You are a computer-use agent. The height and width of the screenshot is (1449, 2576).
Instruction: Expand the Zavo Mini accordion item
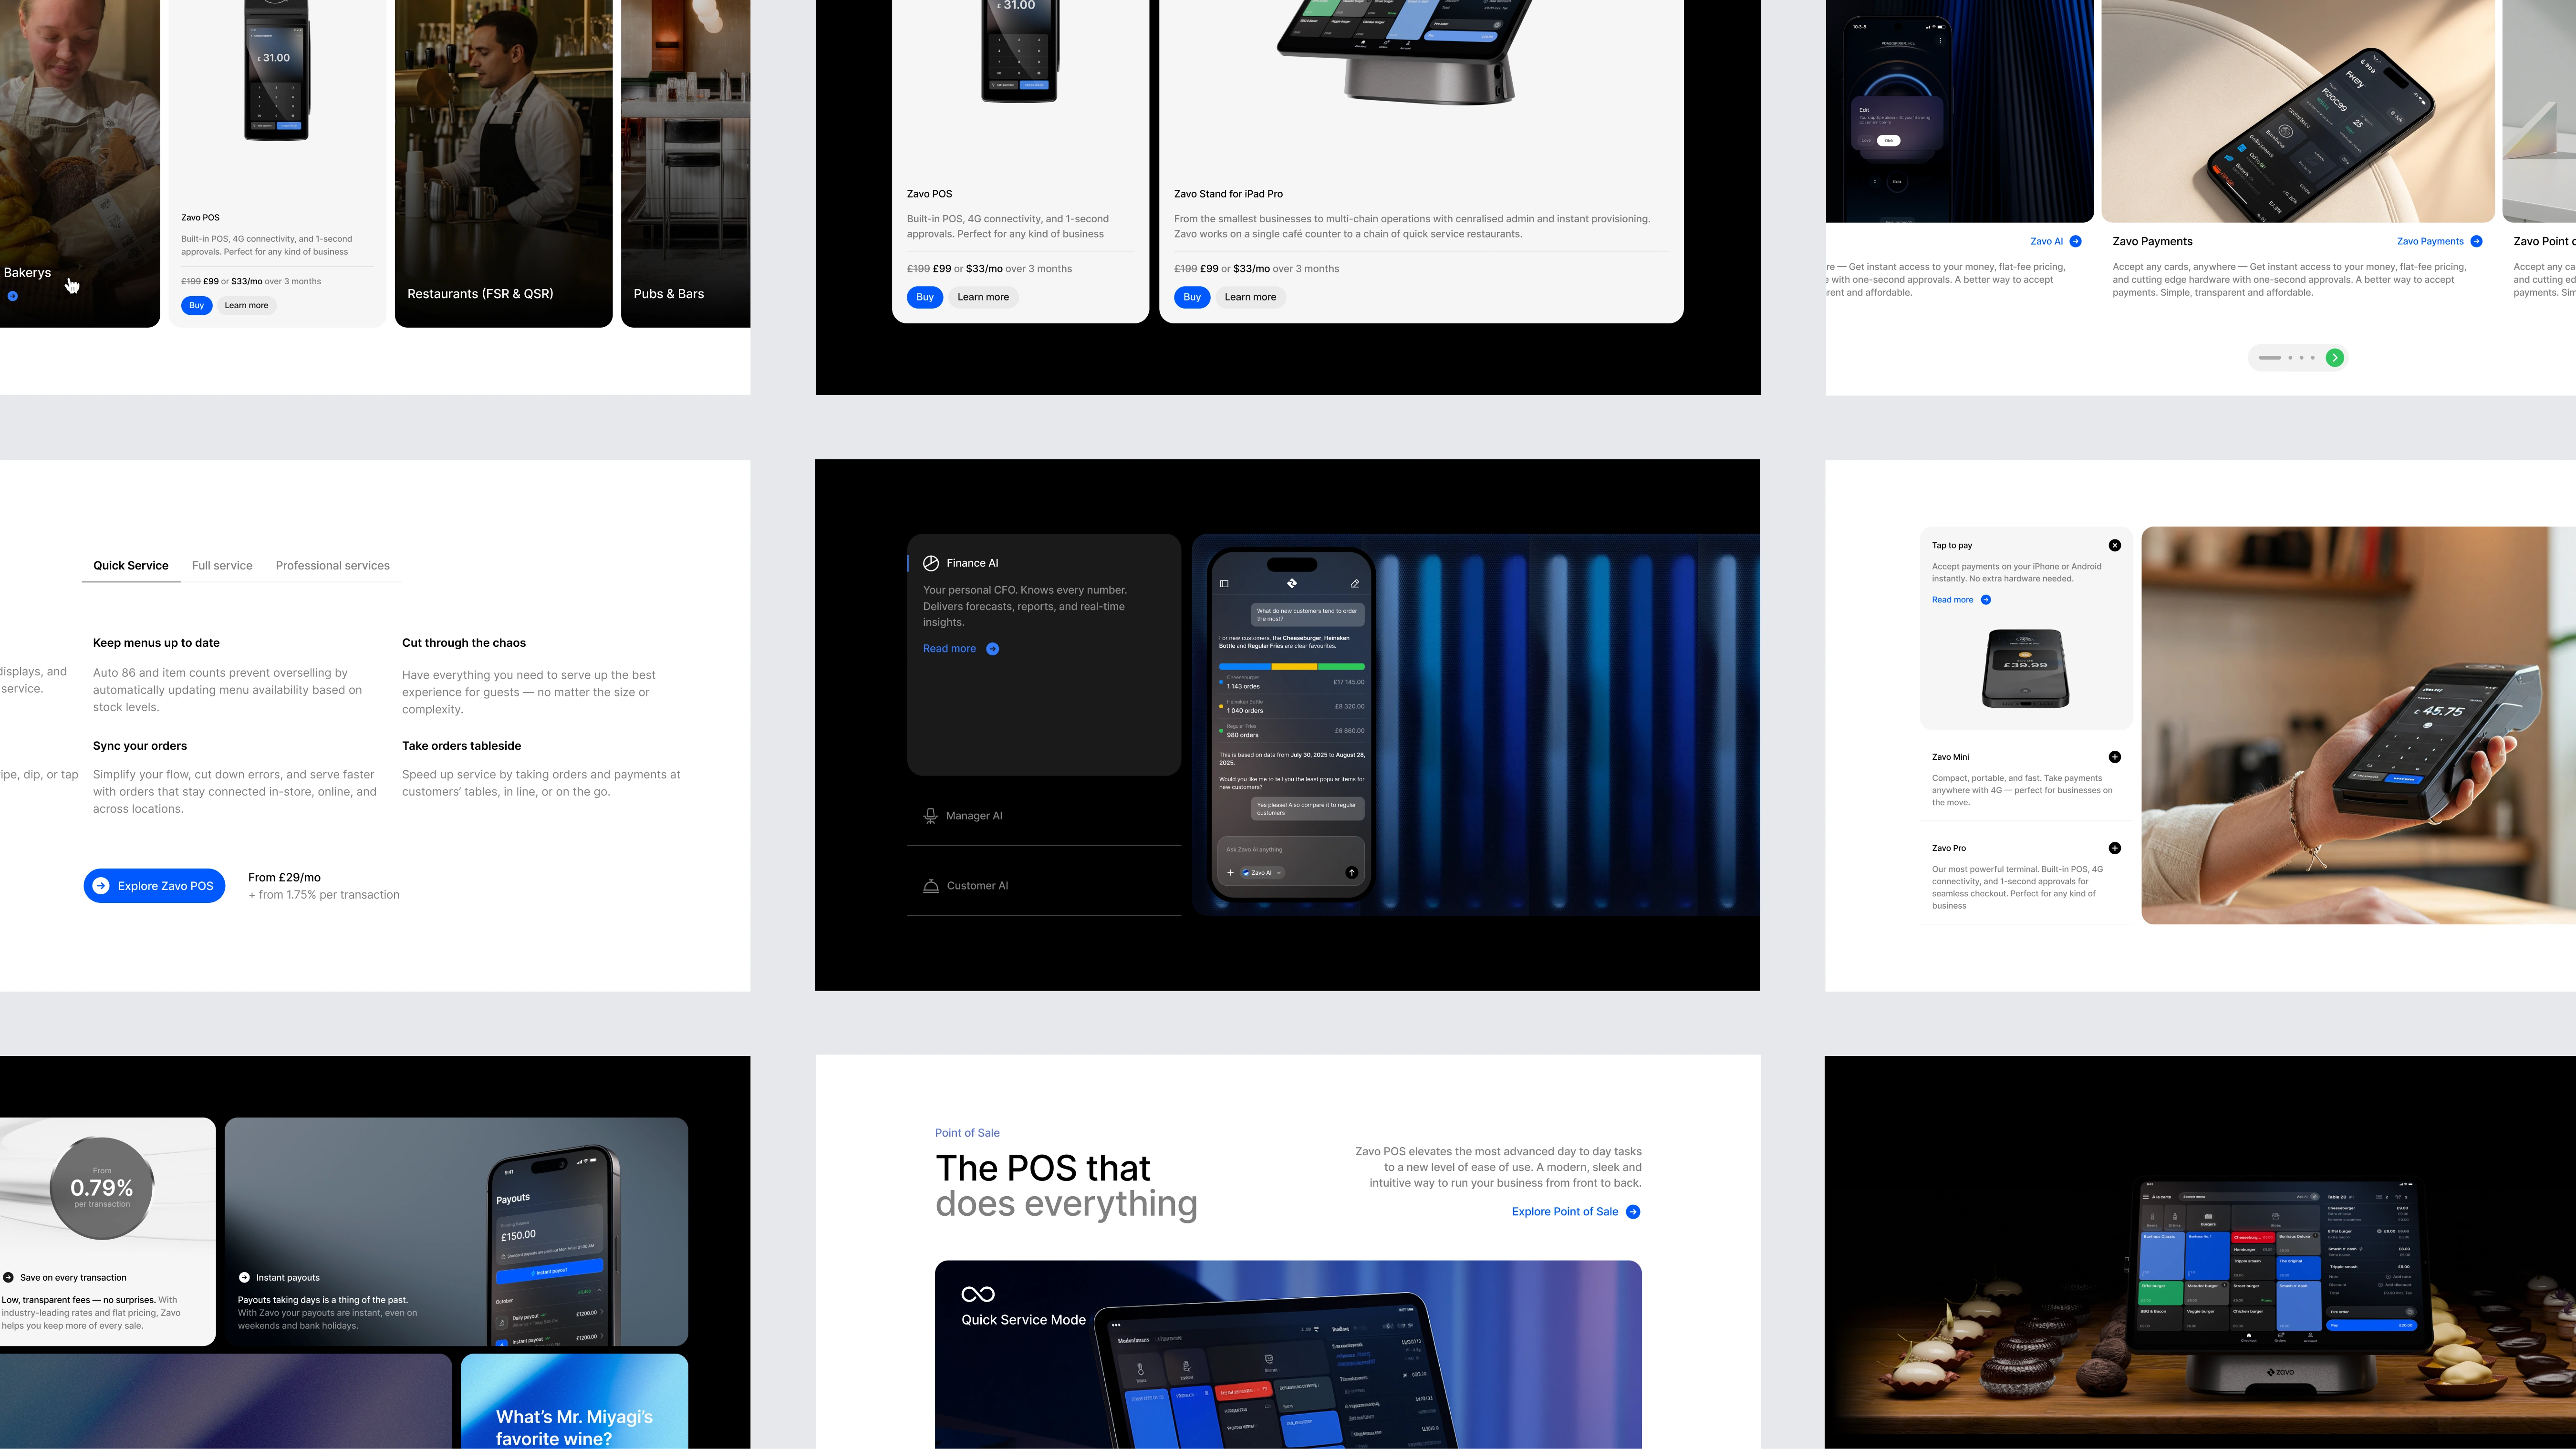pyautogui.click(x=2114, y=757)
